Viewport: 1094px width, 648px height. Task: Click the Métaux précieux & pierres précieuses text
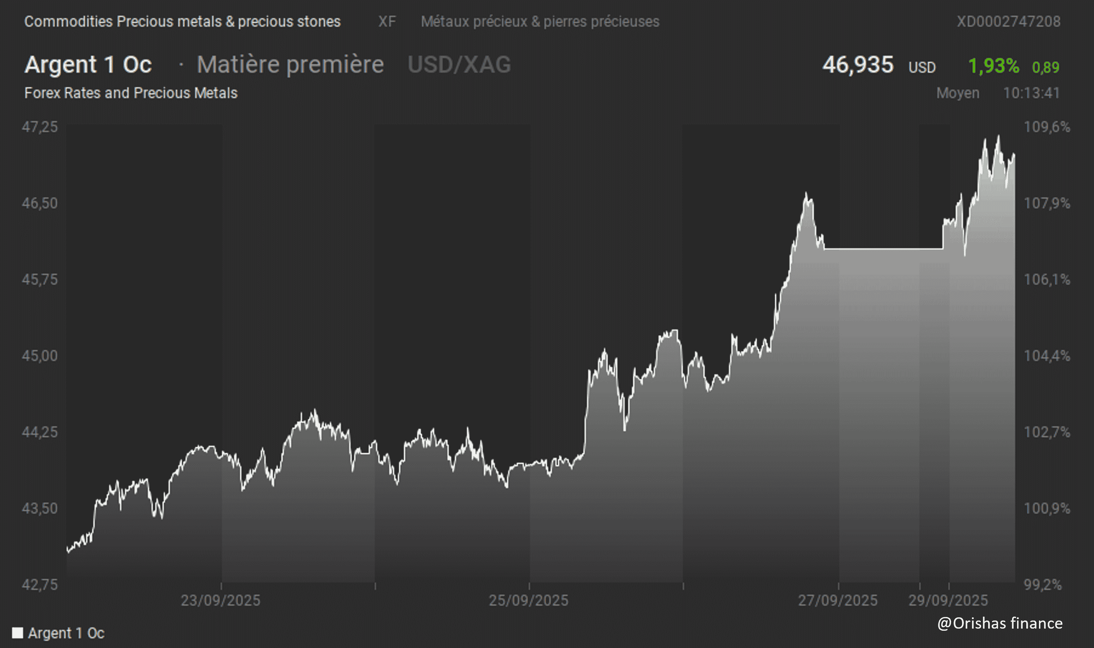pyautogui.click(x=540, y=21)
